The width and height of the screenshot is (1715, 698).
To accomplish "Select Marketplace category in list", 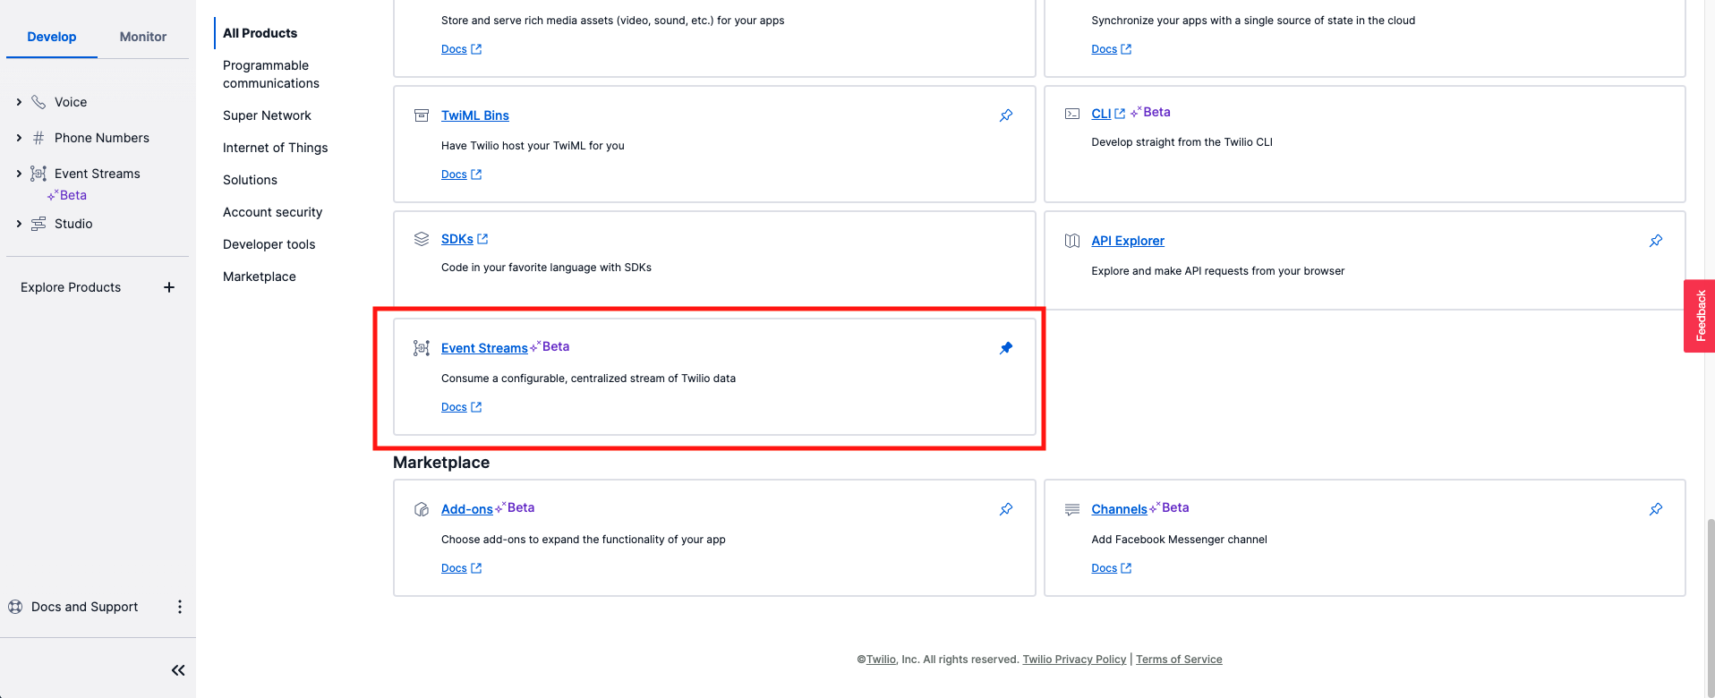I will coord(259,277).
